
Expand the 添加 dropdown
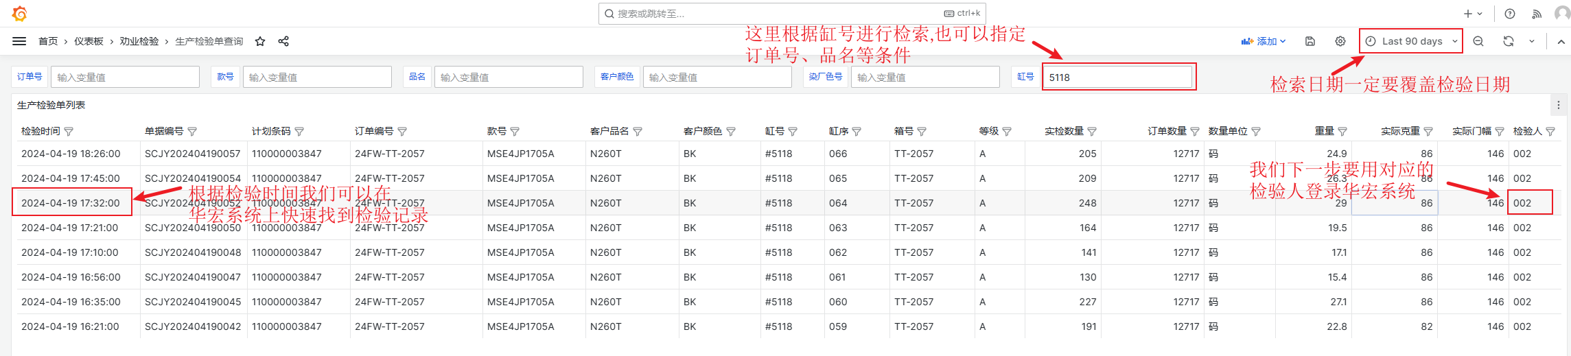[x=1264, y=41]
